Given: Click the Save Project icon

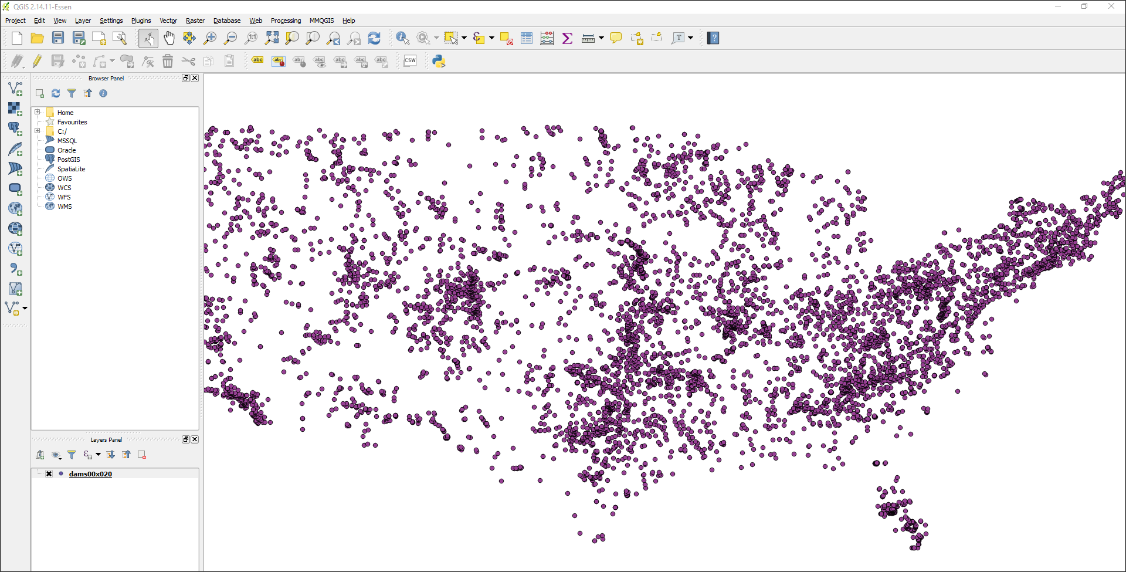Looking at the screenshot, I should point(58,39).
